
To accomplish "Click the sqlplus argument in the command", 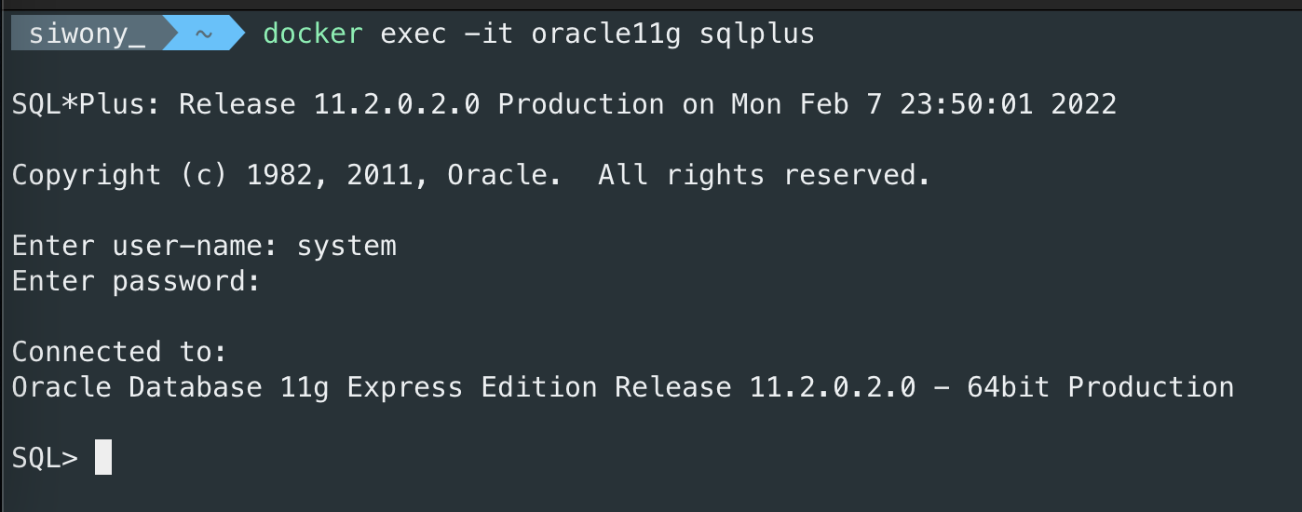I will (x=756, y=34).
